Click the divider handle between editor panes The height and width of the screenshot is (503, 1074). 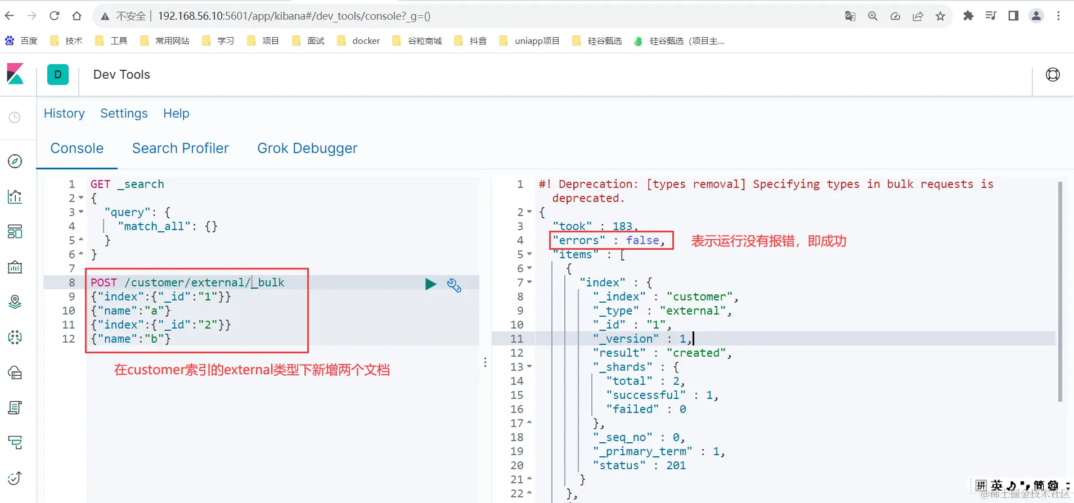point(485,362)
